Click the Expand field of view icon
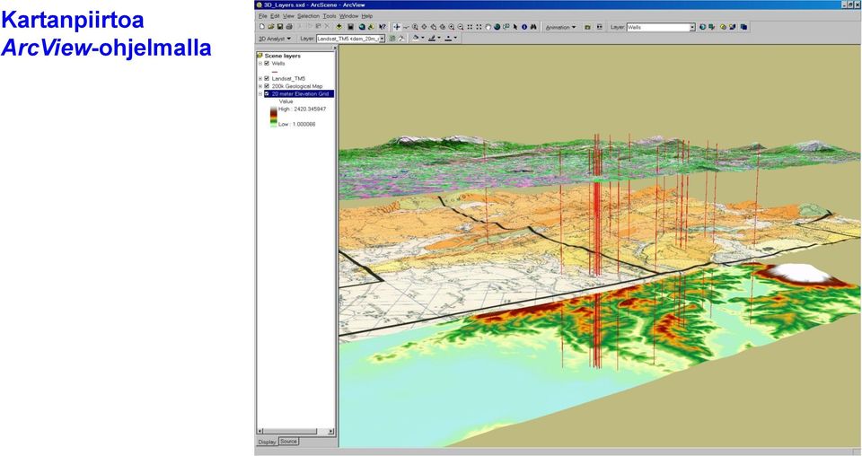Viewport: 862px width, 456px height. click(x=479, y=26)
